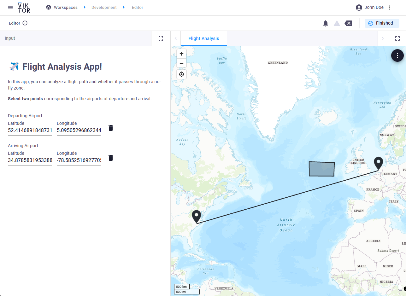Click the notifications bell icon
The image size is (406, 296).
pyautogui.click(x=326, y=23)
